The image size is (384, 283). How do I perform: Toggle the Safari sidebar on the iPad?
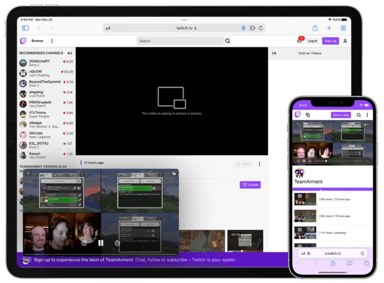coord(25,28)
